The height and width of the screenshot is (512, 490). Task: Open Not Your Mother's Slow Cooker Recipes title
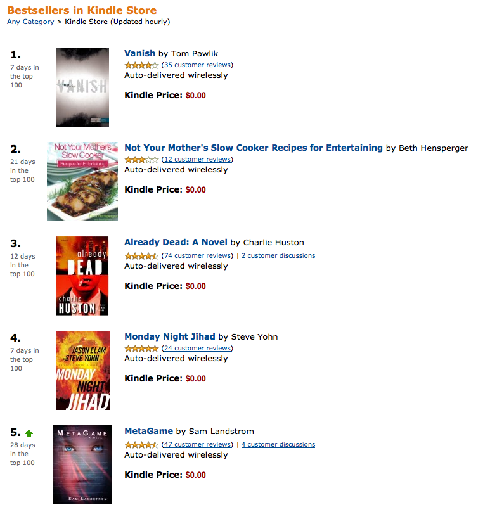point(254,148)
